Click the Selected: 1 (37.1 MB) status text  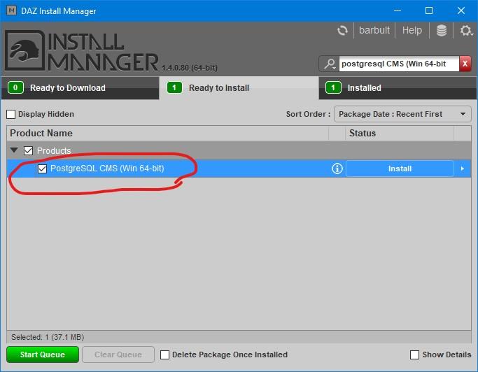click(x=48, y=337)
